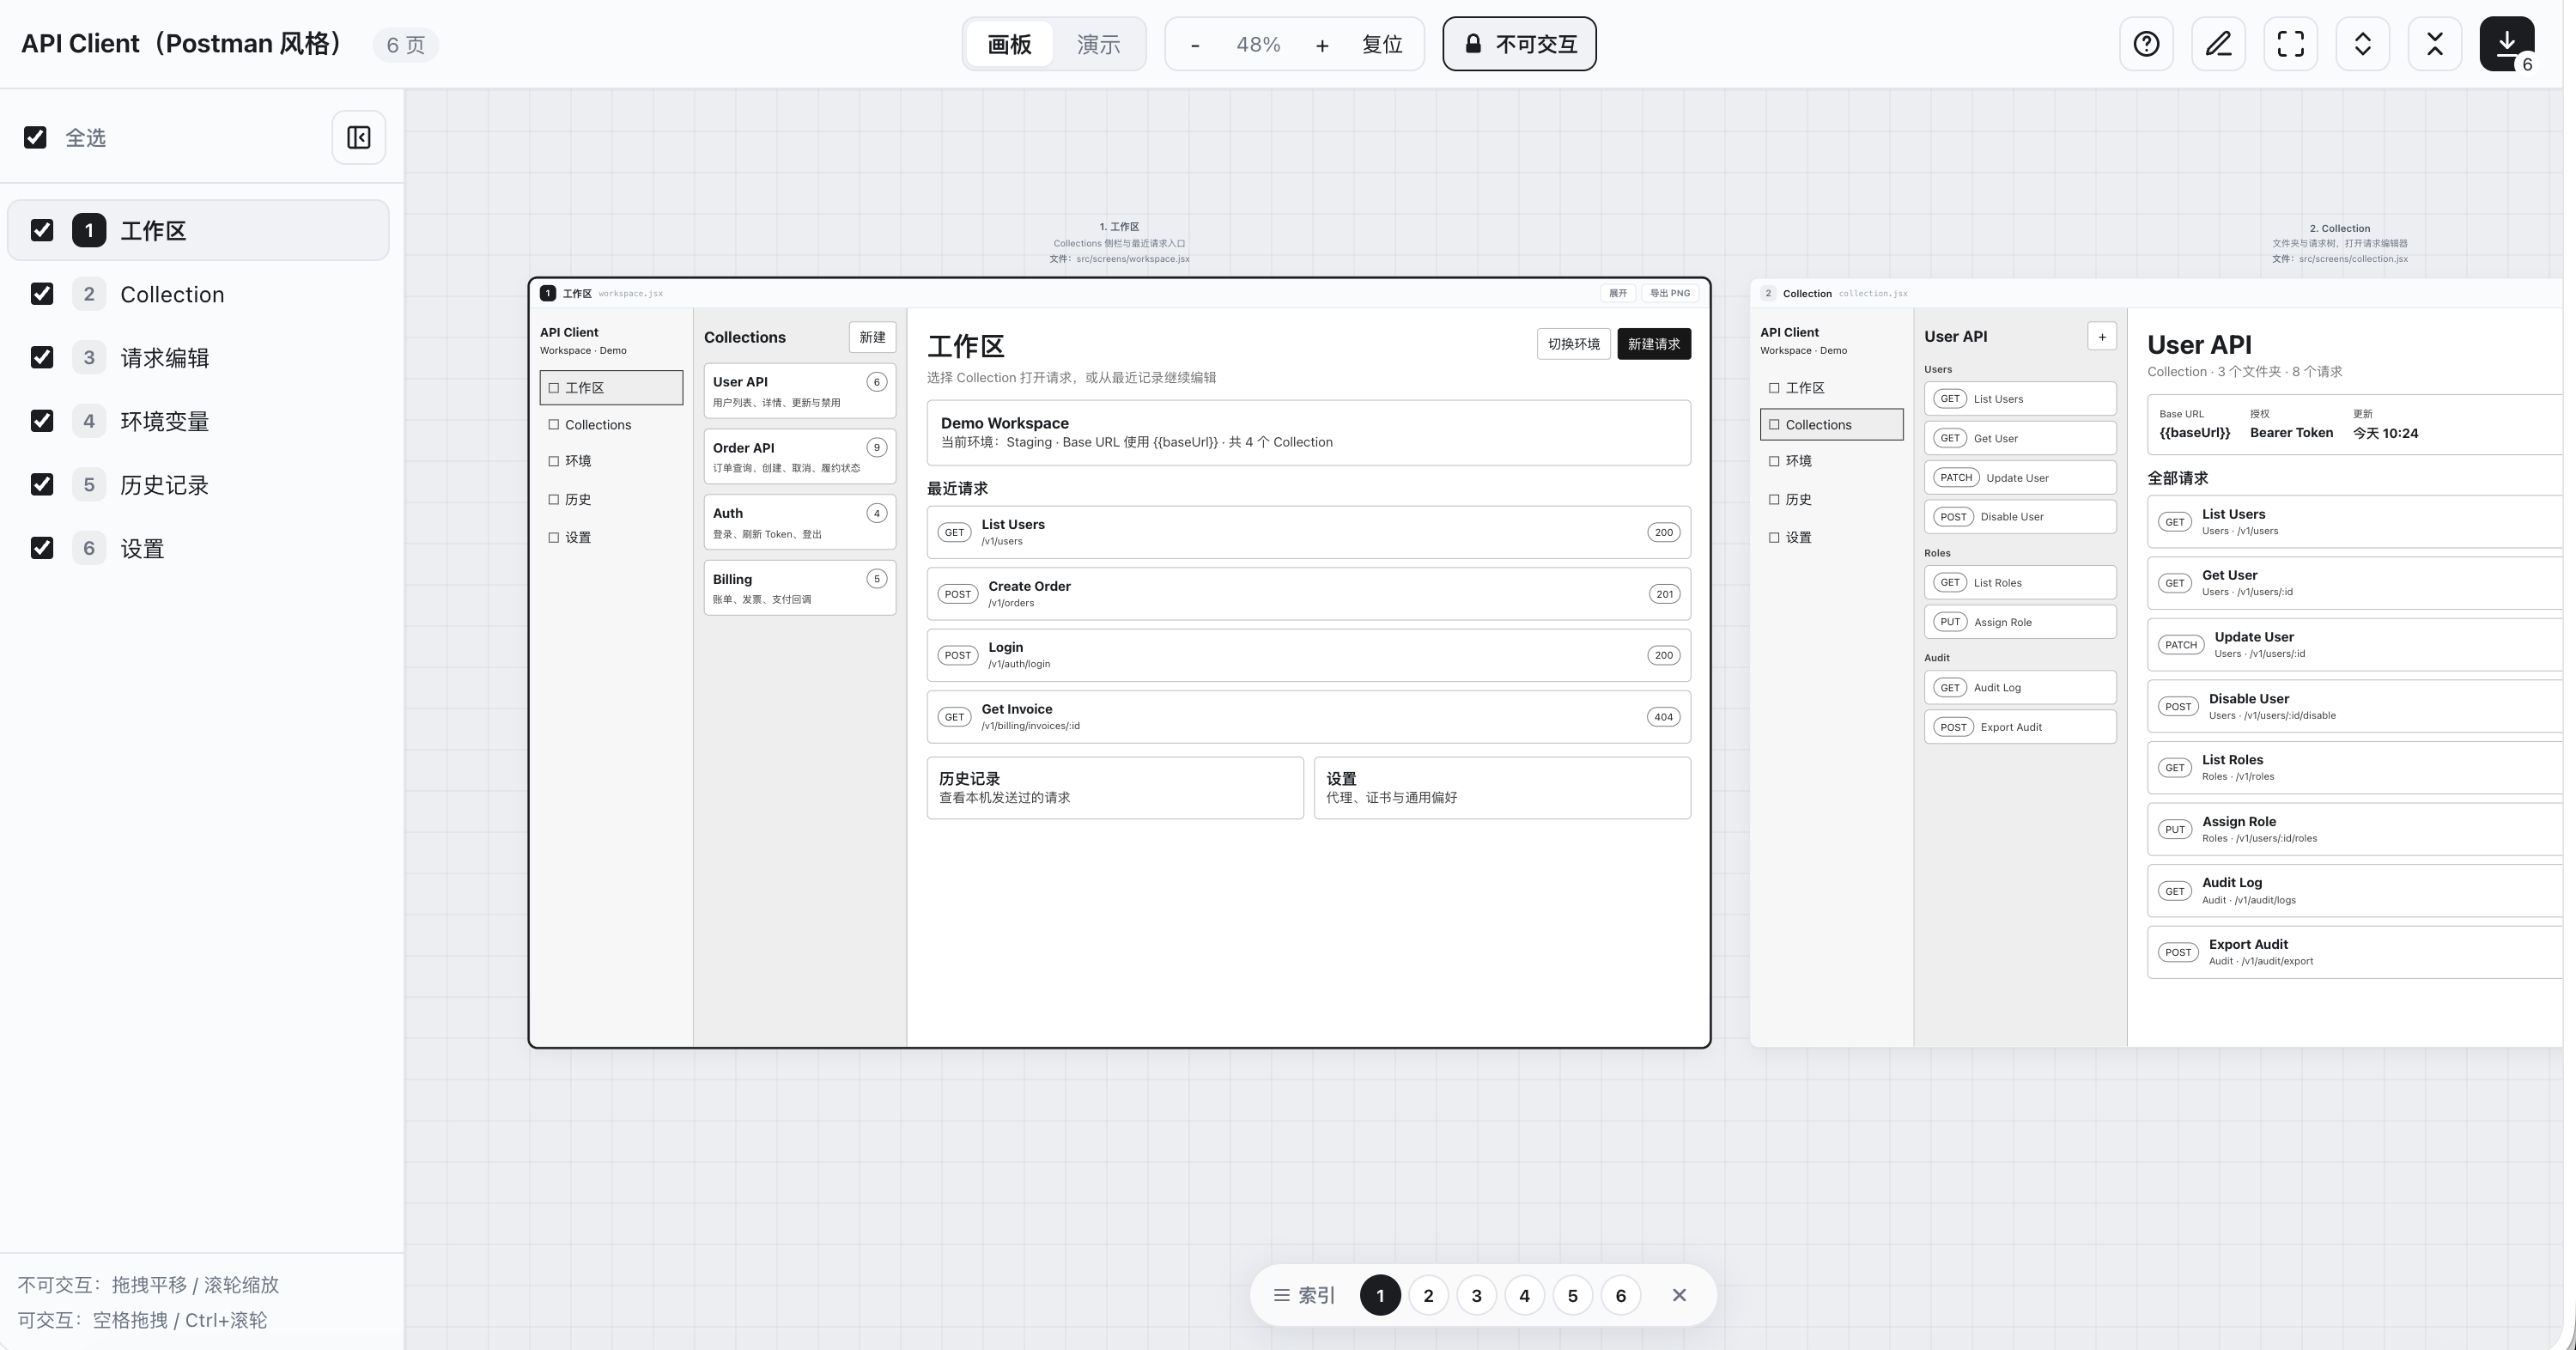Open Auth collection card
The image size is (2576, 1350).
(x=799, y=522)
